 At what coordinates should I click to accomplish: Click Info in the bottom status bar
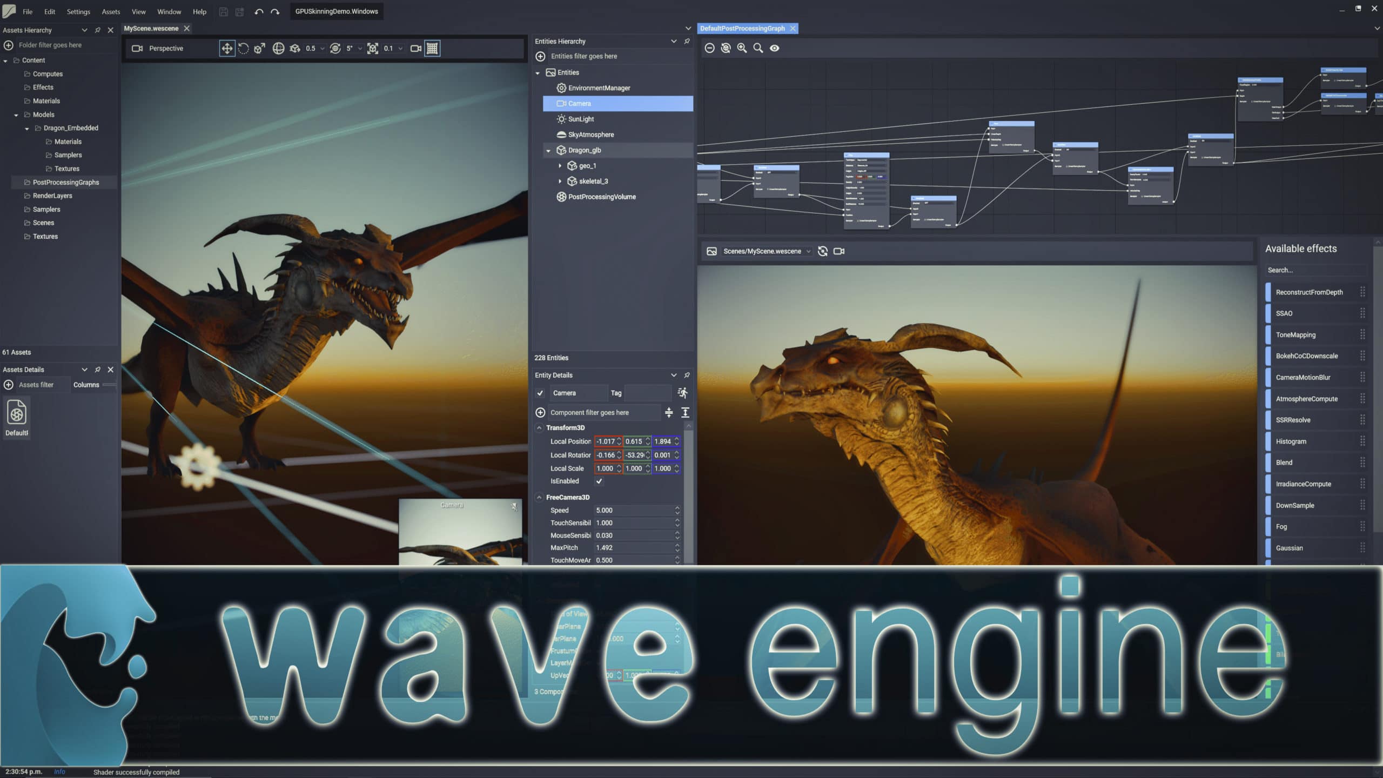tap(59, 772)
